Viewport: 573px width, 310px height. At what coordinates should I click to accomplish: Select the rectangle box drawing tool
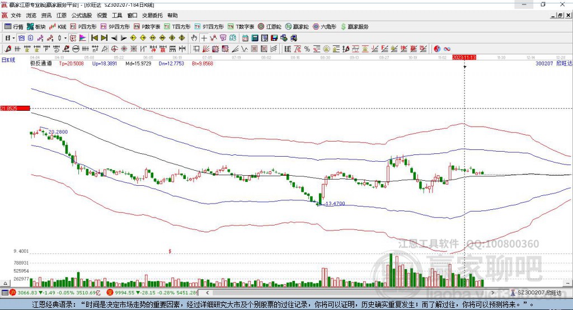[x=196, y=49]
